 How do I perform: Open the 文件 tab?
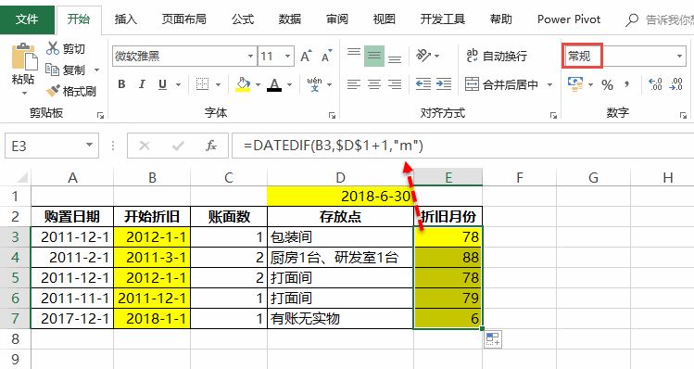tap(27, 19)
